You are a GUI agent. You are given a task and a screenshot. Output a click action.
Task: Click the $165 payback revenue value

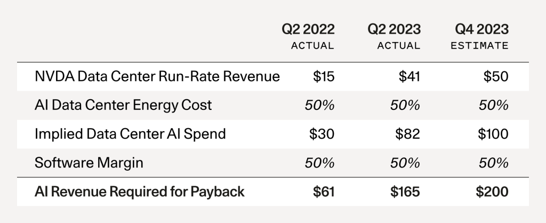[x=405, y=192]
